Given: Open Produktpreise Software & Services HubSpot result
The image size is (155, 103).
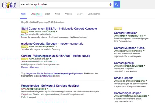Looking at the screenshot, I should pyautogui.click(x=50, y=86).
